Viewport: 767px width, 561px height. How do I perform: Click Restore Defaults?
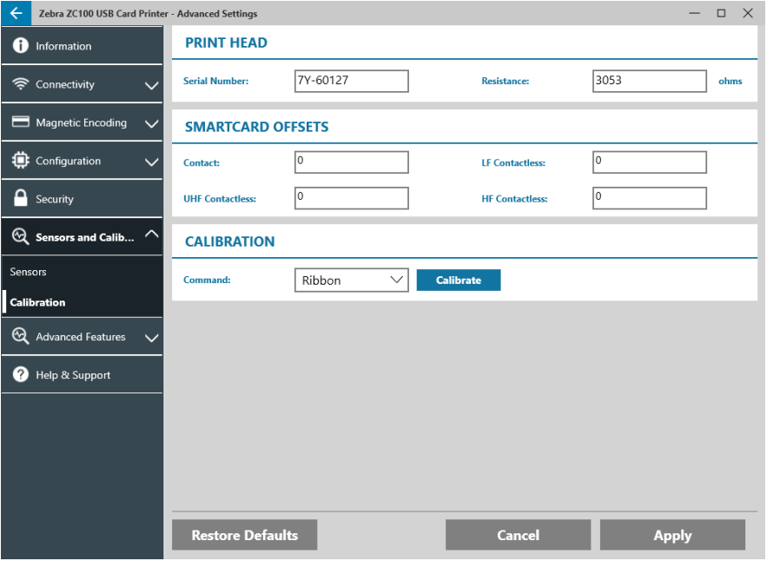(x=244, y=535)
